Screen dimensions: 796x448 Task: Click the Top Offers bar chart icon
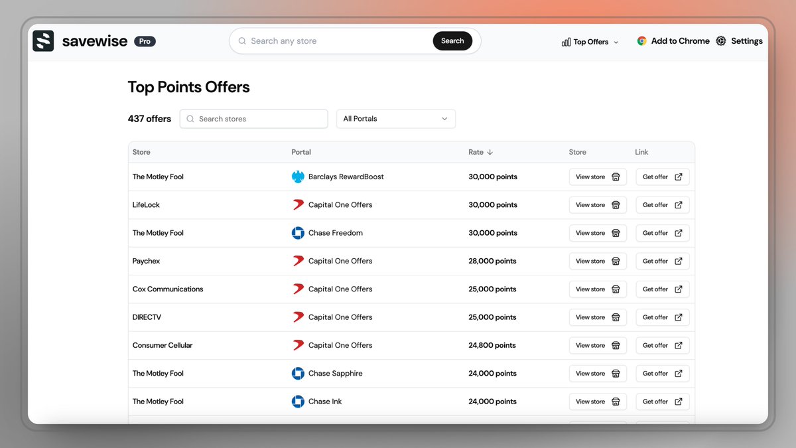tap(566, 42)
